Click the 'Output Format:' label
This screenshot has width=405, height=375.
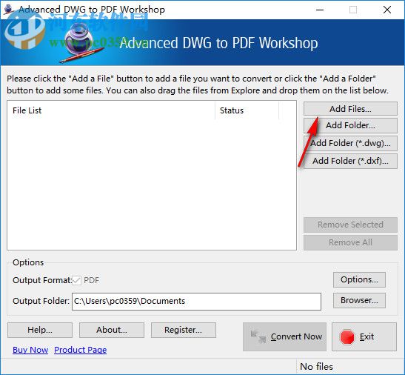pos(42,280)
